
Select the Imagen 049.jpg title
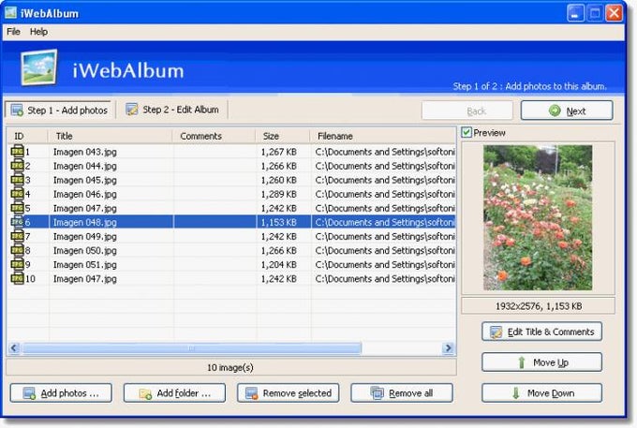click(x=85, y=236)
